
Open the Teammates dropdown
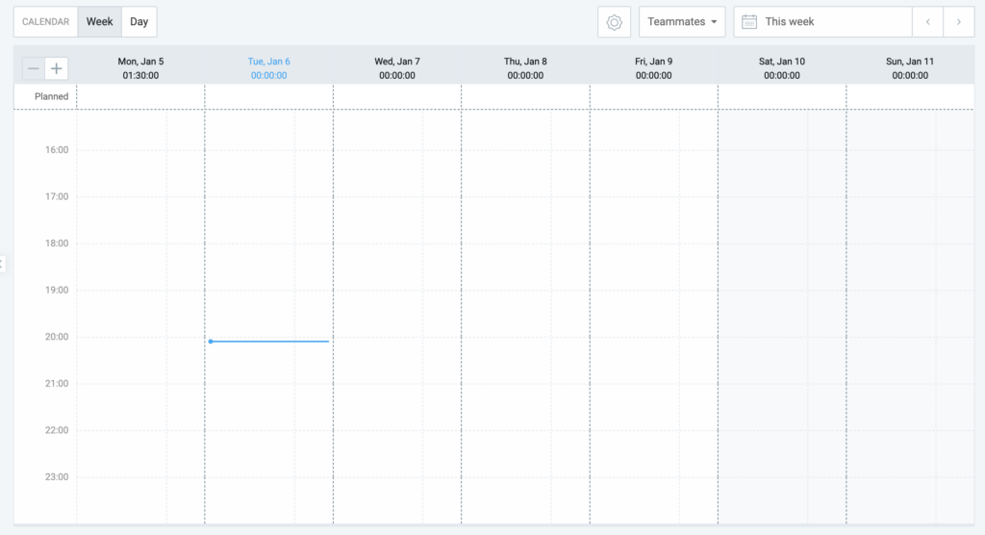(682, 22)
